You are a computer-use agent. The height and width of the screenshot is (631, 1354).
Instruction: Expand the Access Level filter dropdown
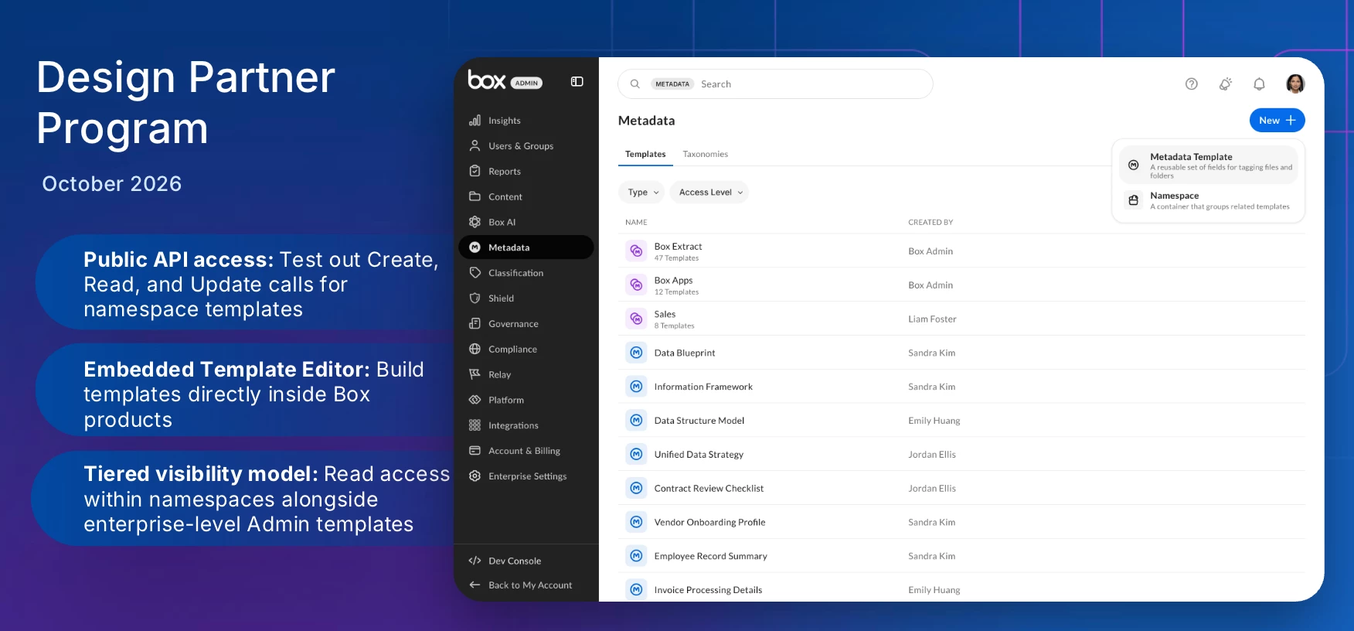point(709,193)
